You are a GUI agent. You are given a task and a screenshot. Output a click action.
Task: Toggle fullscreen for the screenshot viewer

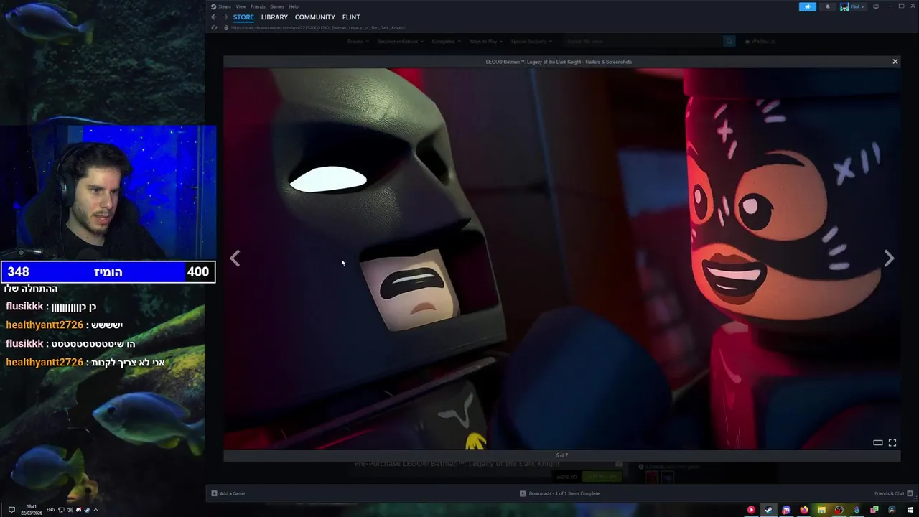coord(892,442)
